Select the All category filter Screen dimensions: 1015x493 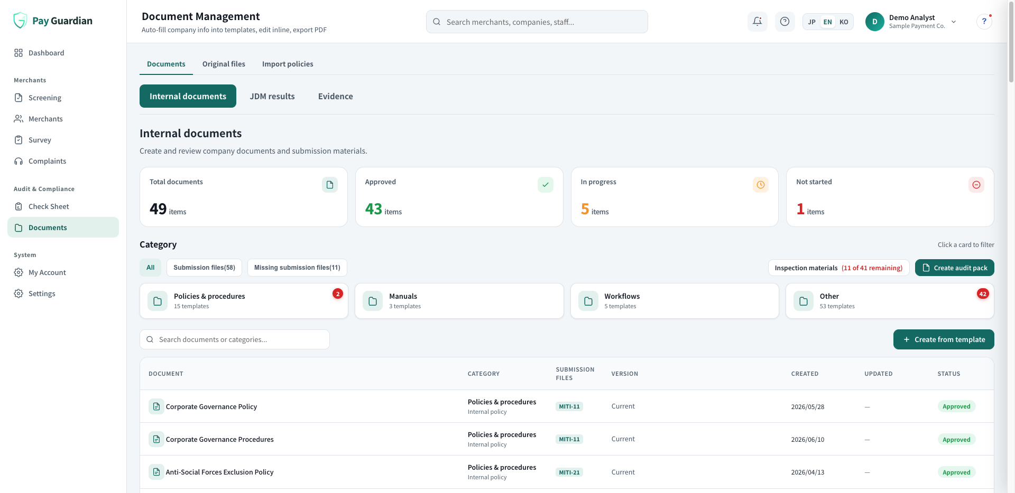click(x=151, y=268)
